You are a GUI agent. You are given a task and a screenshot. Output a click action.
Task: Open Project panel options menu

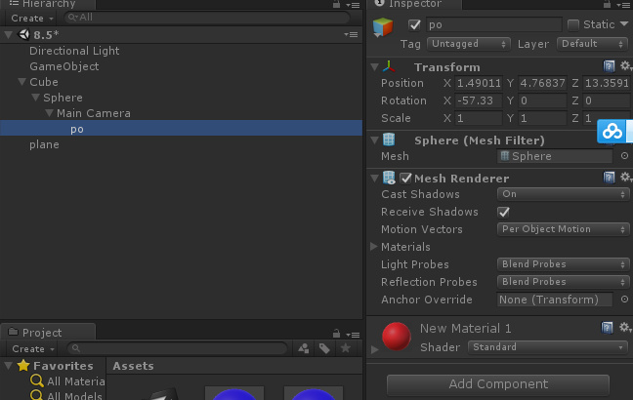click(353, 335)
